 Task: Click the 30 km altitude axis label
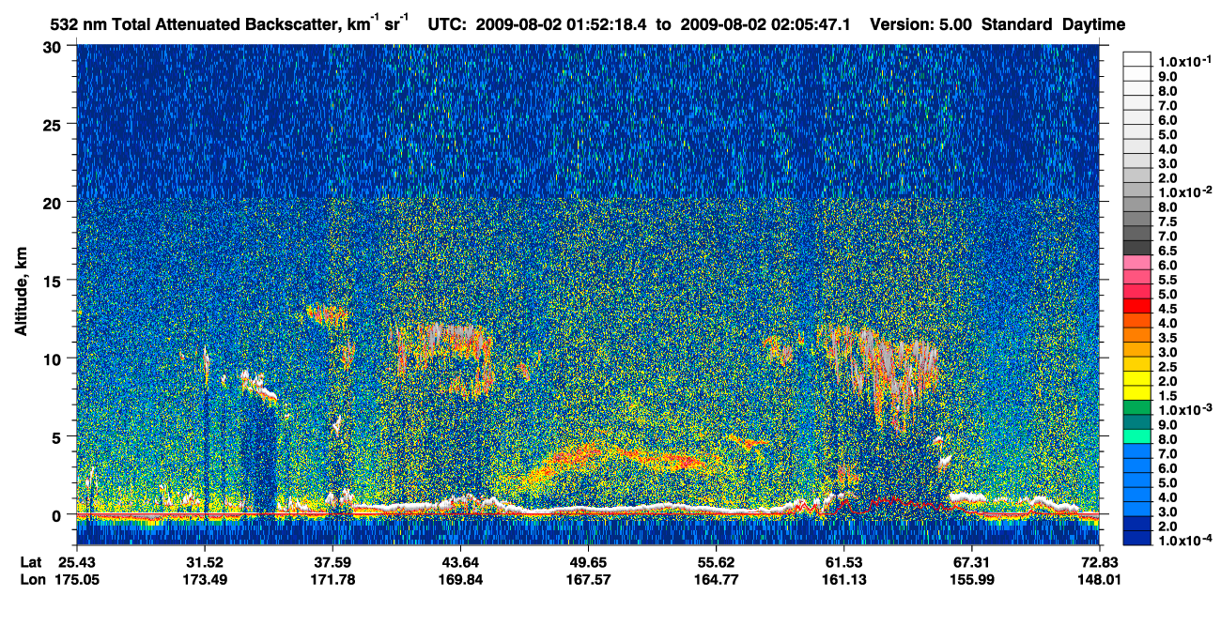tap(54, 46)
